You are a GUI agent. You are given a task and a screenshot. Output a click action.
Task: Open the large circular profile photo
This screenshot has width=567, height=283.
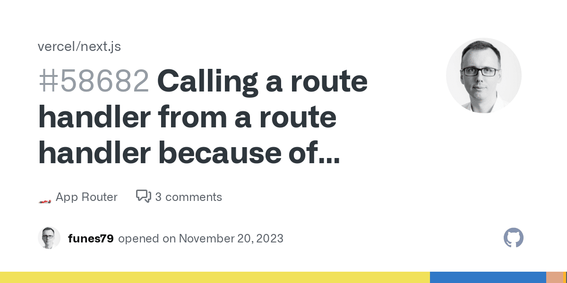pyautogui.click(x=484, y=75)
